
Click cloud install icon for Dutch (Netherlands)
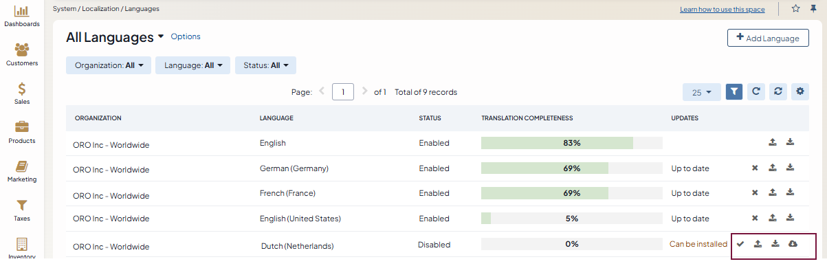pyautogui.click(x=793, y=244)
